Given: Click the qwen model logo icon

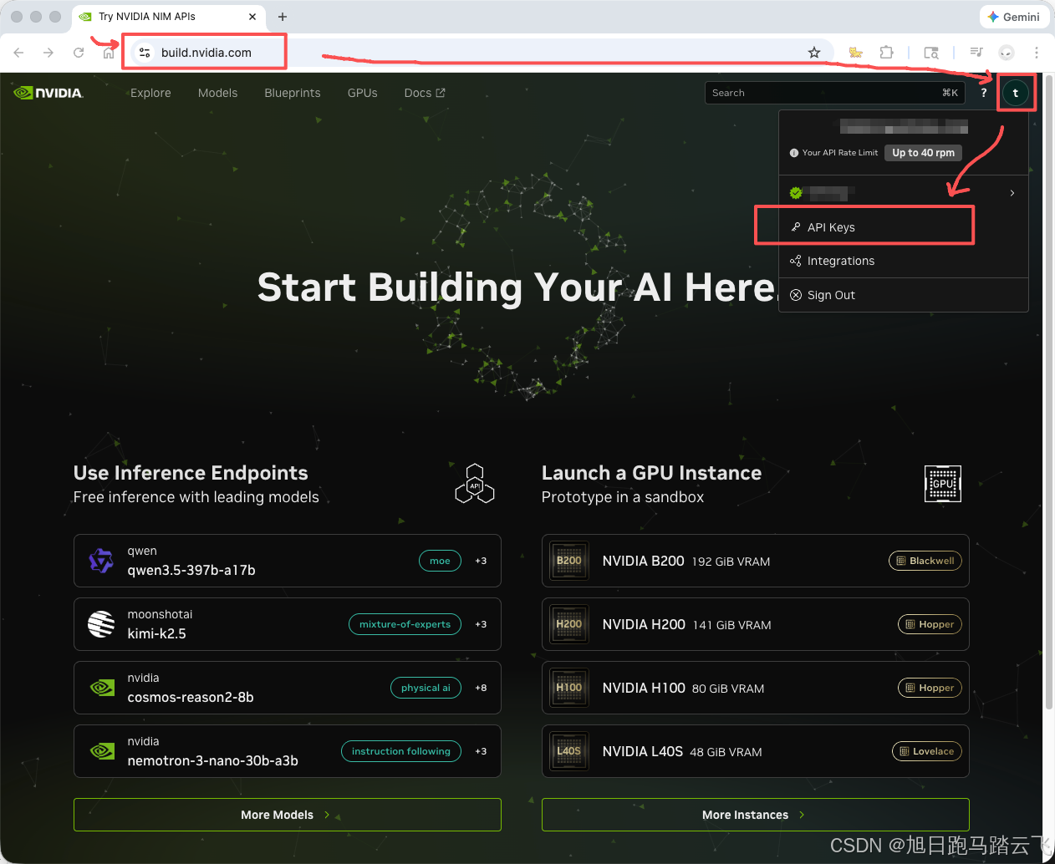Looking at the screenshot, I should (x=101, y=561).
